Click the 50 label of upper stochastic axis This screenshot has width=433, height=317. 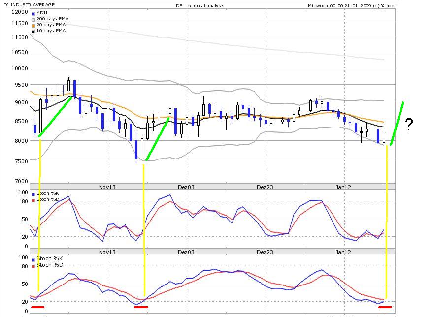click(x=25, y=219)
